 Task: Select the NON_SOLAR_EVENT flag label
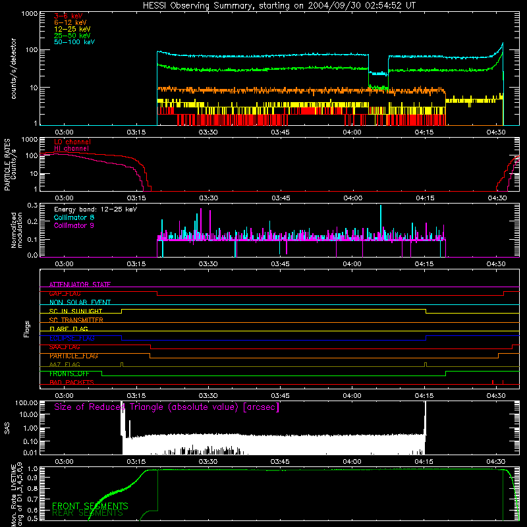[80, 302]
